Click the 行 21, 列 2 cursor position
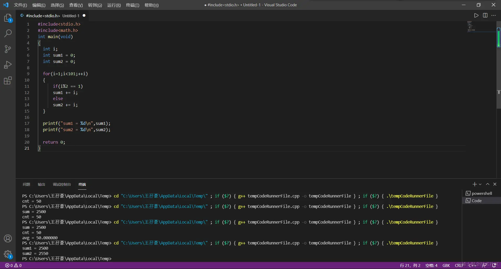The image size is (501, 269). (410, 265)
